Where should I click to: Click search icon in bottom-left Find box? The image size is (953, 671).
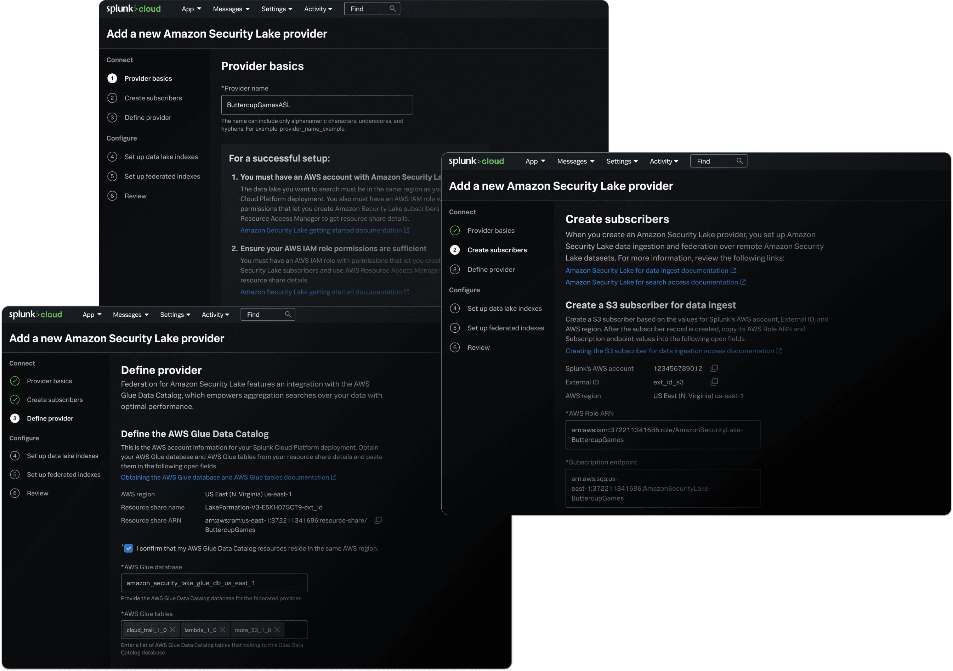click(288, 314)
